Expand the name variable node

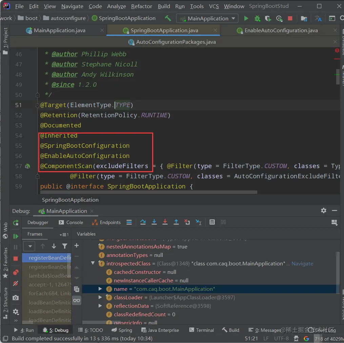pyautogui.click(x=100, y=288)
